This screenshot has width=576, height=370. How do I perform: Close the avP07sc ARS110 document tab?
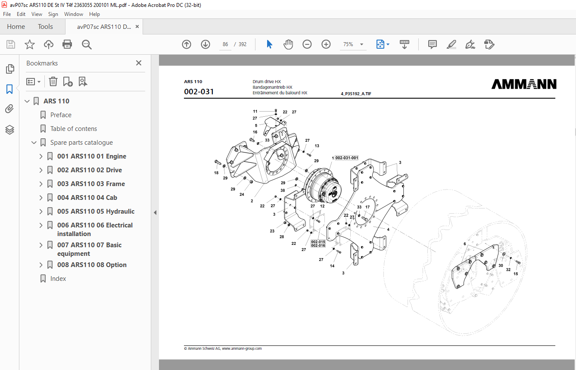click(137, 27)
